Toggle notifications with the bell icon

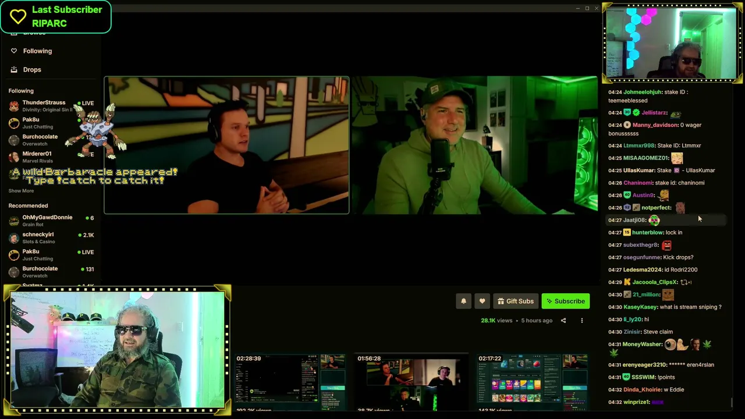click(x=463, y=301)
